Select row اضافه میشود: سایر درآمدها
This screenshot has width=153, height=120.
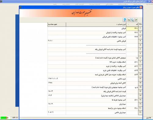tap(96, 108)
